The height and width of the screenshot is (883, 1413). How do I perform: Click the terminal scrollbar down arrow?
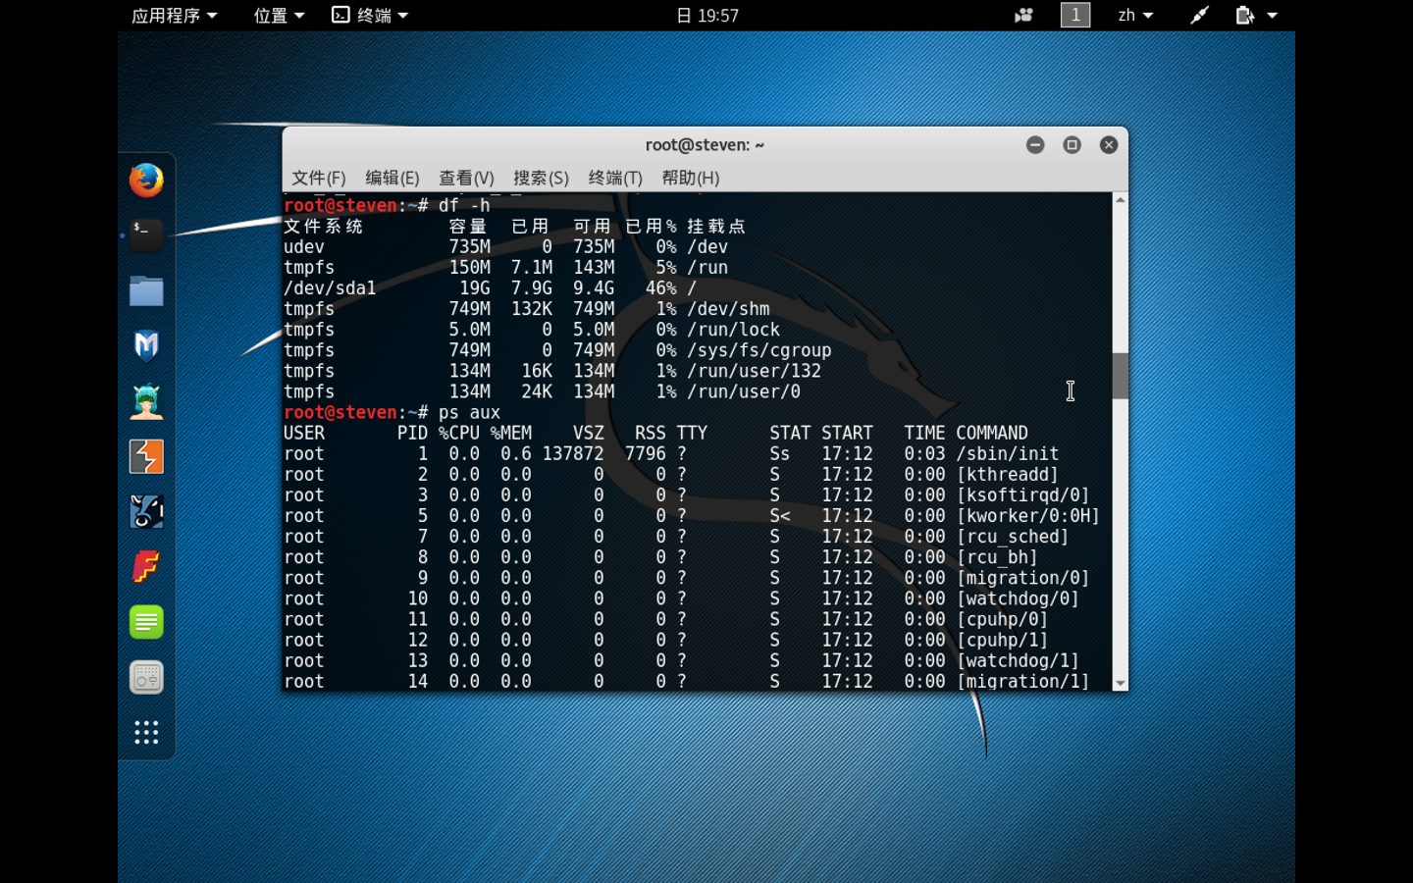[x=1120, y=683]
